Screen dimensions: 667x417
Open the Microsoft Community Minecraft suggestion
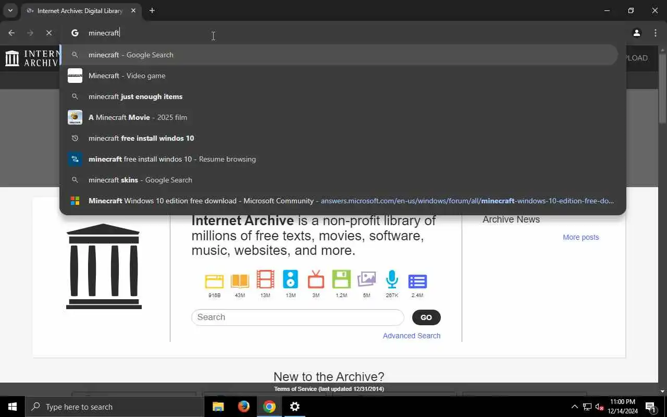coord(340,201)
